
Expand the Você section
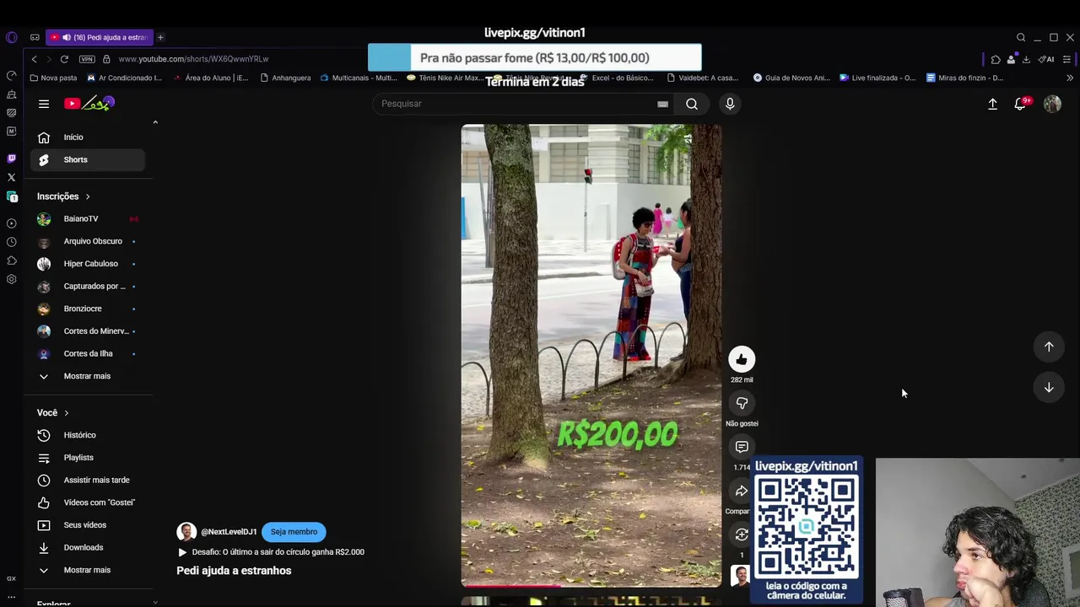pos(53,413)
